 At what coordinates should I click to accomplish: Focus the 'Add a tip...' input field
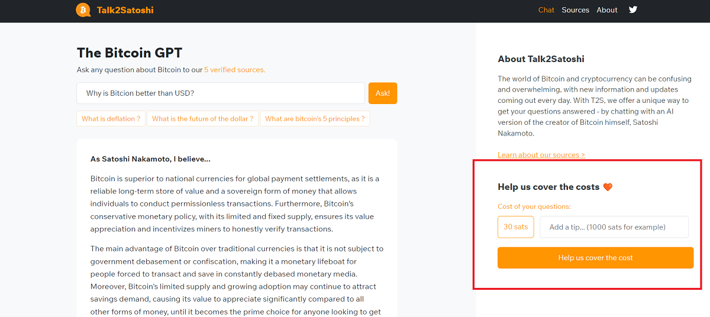pos(614,227)
